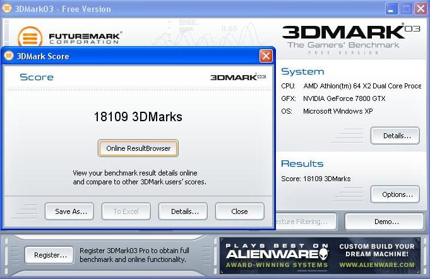The image size is (430, 279).
Task: Open the Online ResultBrowser
Action: coord(138,148)
